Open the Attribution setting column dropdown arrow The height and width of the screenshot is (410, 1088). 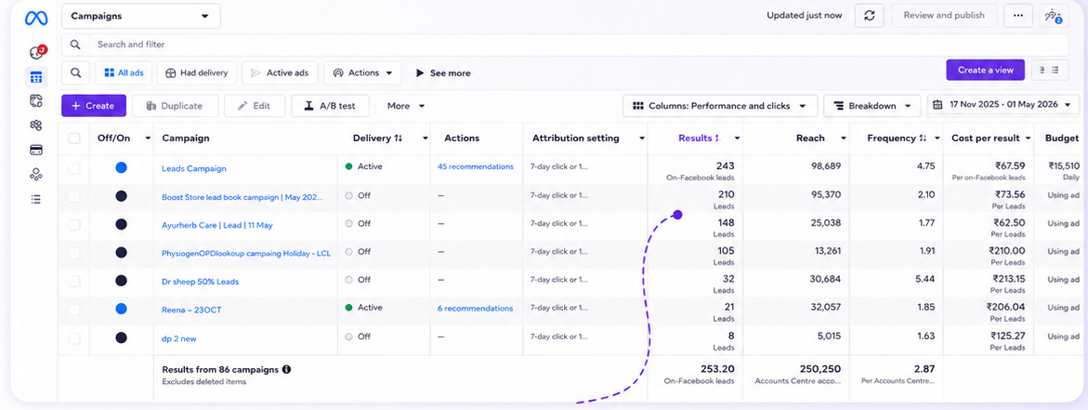(641, 138)
